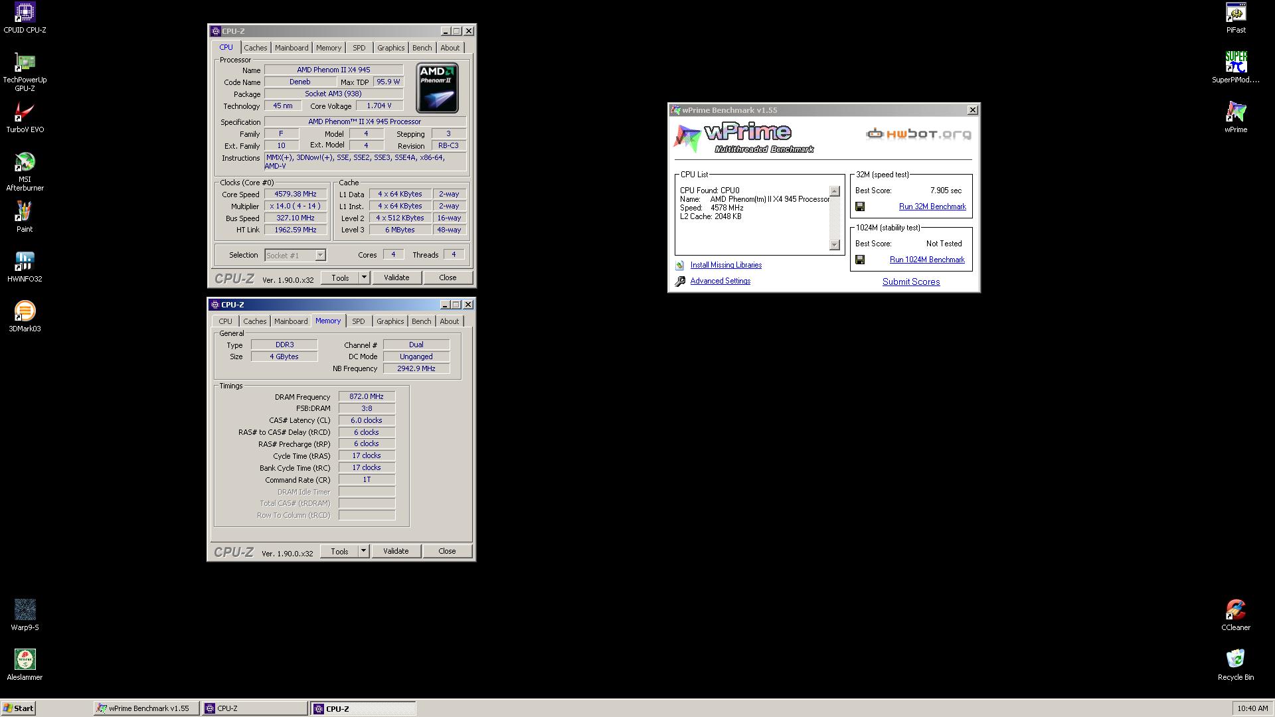Click AMD Phenom II processor logo
Screen dimensions: 1275x717
point(437,88)
